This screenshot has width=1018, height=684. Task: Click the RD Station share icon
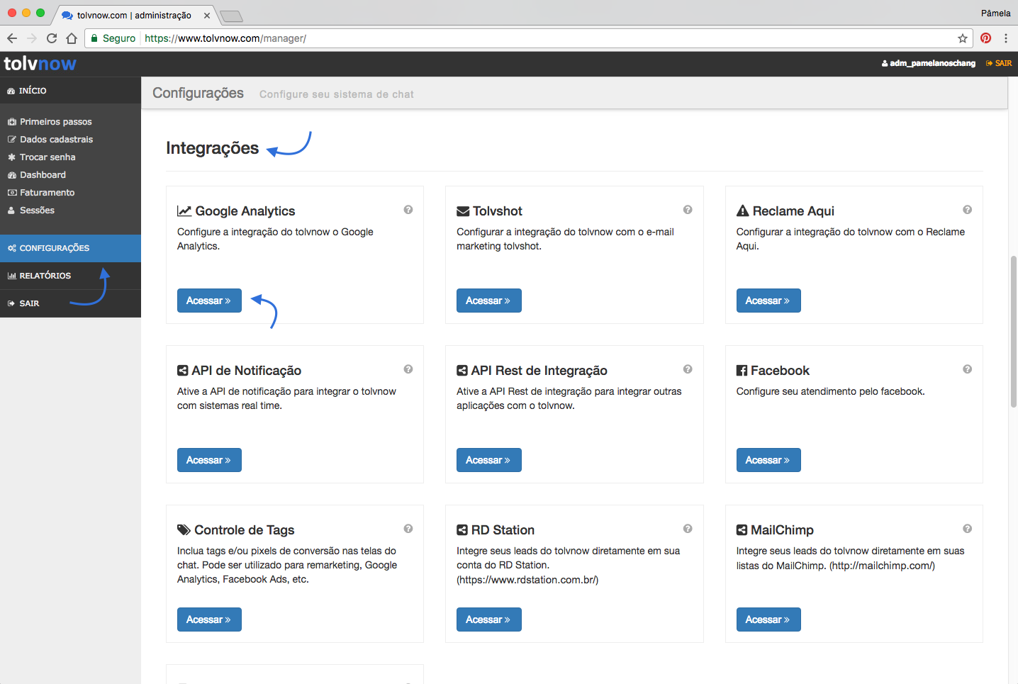point(462,530)
